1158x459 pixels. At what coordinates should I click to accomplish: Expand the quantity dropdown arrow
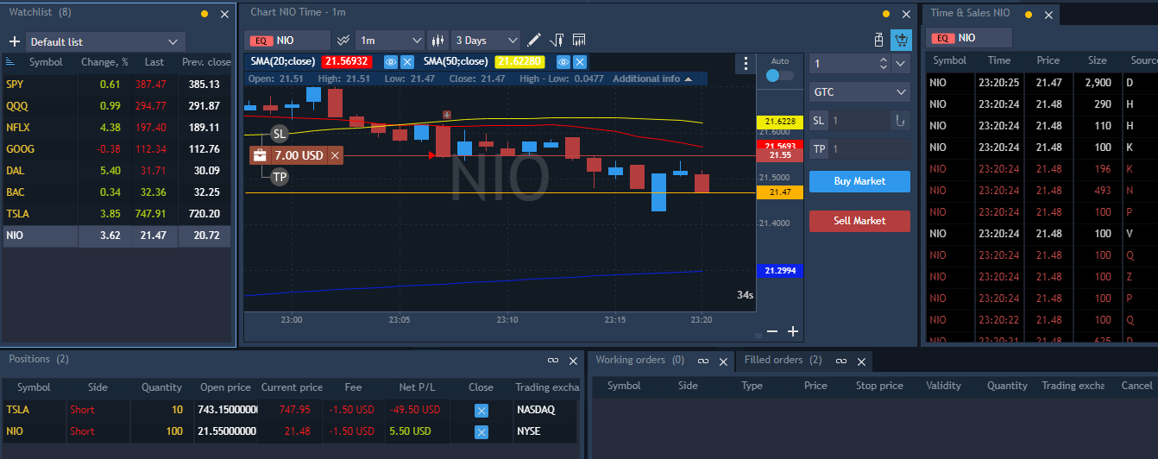[x=901, y=64]
